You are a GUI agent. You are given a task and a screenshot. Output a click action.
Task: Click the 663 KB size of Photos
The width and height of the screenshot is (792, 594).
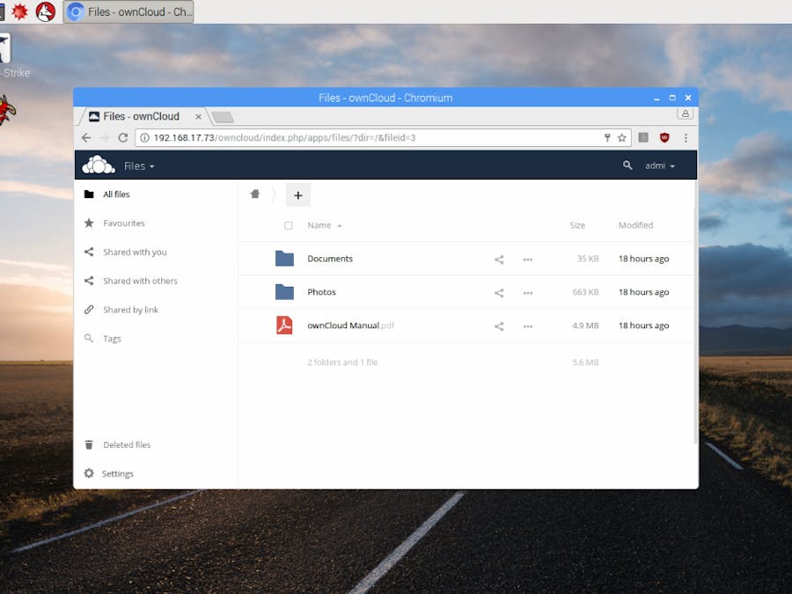pyautogui.click(x=585, y=292)
